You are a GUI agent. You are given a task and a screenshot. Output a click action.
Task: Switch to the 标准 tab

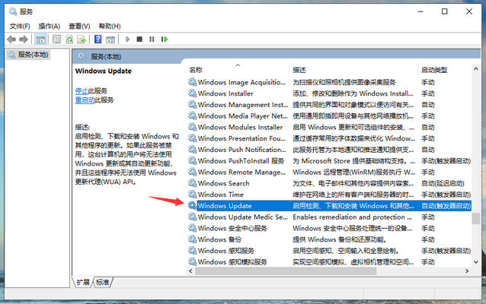[102, 282]
